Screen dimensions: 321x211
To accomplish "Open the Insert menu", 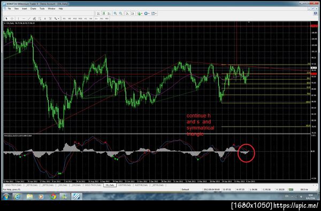I will click(25, 9).
